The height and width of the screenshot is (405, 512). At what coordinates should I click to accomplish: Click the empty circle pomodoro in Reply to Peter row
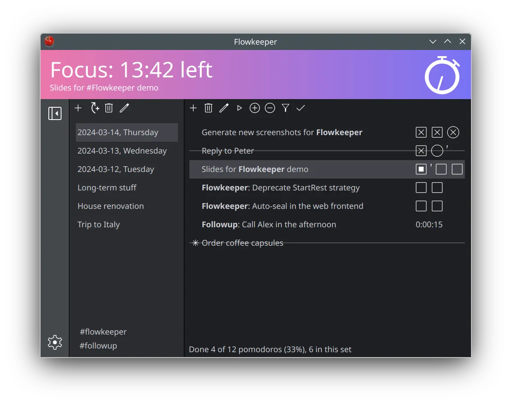click(437, 151)
